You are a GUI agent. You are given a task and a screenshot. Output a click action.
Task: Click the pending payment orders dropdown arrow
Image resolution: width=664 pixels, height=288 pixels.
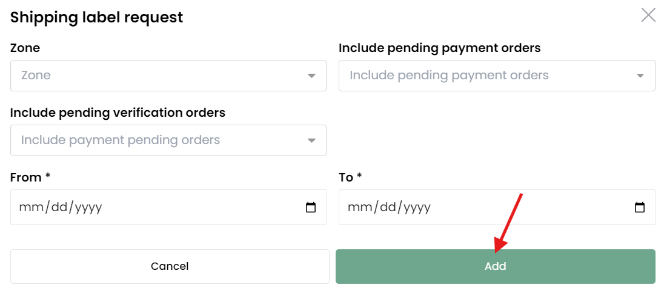[640, 76]
